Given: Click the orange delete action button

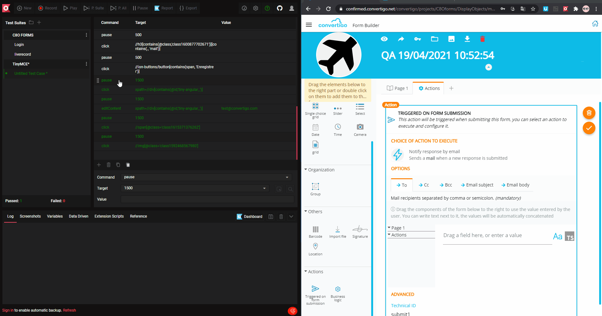Looking at the screenshot, I should coord(589,113).
